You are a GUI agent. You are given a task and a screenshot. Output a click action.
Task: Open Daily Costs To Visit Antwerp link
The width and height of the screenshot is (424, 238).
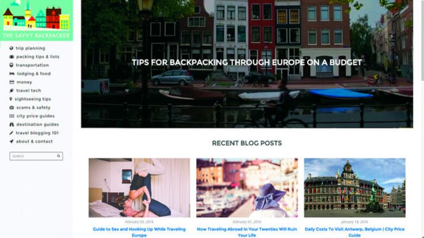(x=354, y=232)
